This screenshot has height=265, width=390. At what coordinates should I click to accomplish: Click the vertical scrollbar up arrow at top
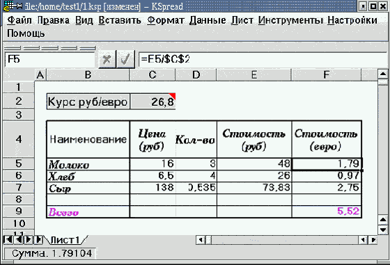tap(383, 74)
